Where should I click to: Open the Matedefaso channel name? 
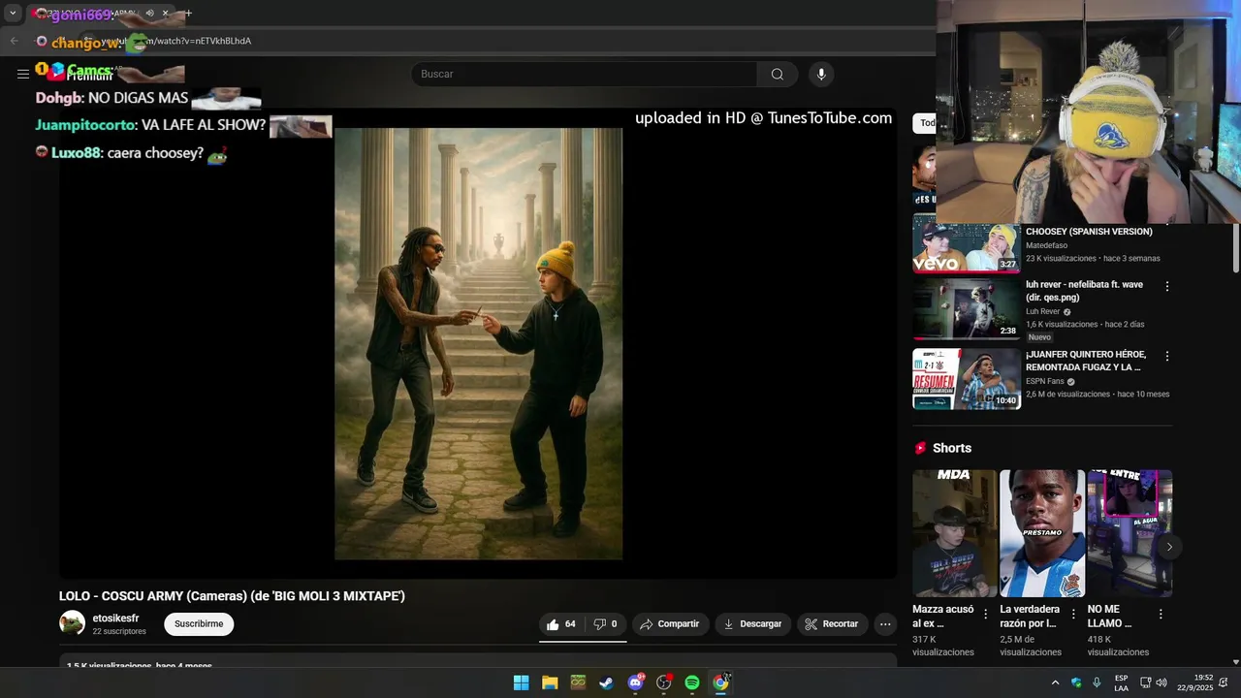coord(1046,246)
